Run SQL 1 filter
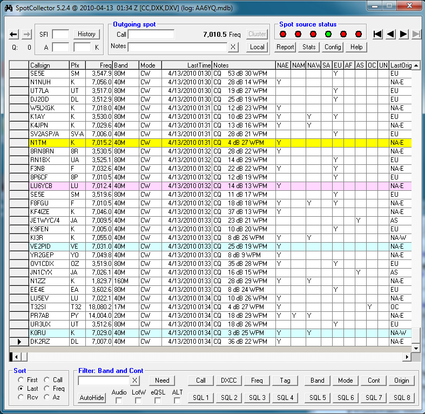The height and width of the screenshot is (414, 425). click(x=200, y=398)
